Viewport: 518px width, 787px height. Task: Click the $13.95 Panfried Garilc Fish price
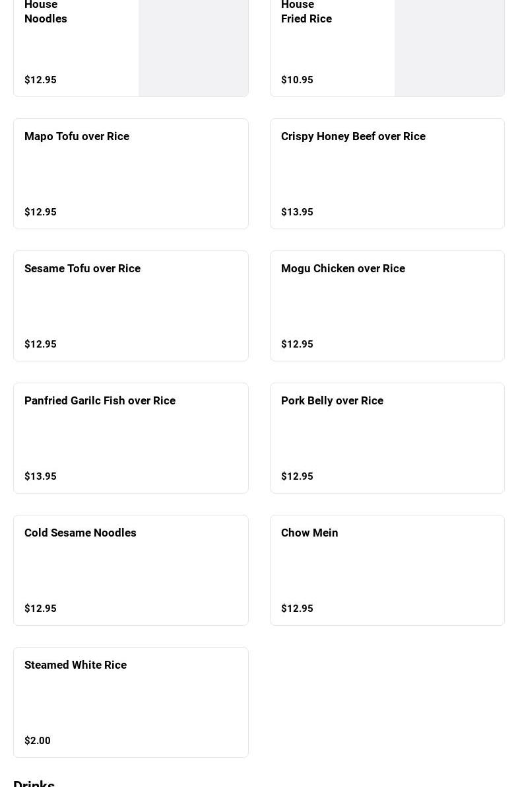(40, 476)
